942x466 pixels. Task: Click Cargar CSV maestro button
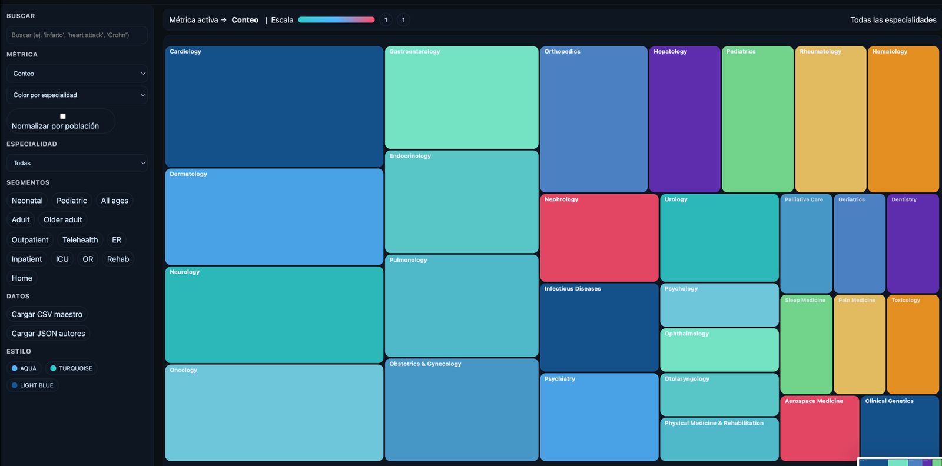[47, 314]
